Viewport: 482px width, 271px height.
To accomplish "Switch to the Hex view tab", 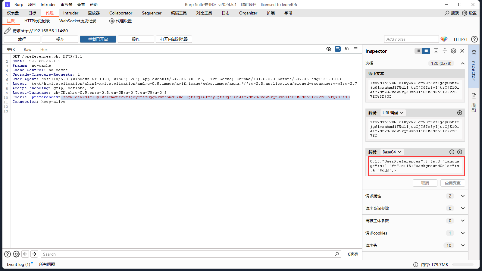I will (x=44, y=49).
